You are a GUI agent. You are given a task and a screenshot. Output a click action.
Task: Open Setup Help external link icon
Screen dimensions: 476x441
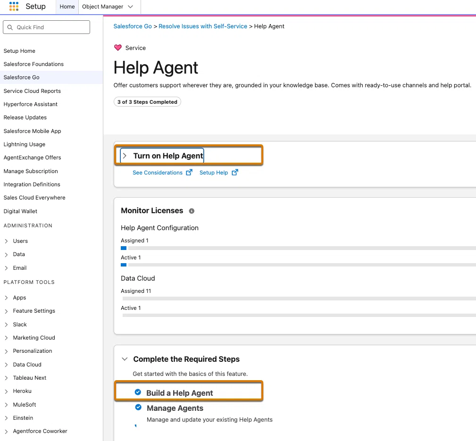coord(235,173)
